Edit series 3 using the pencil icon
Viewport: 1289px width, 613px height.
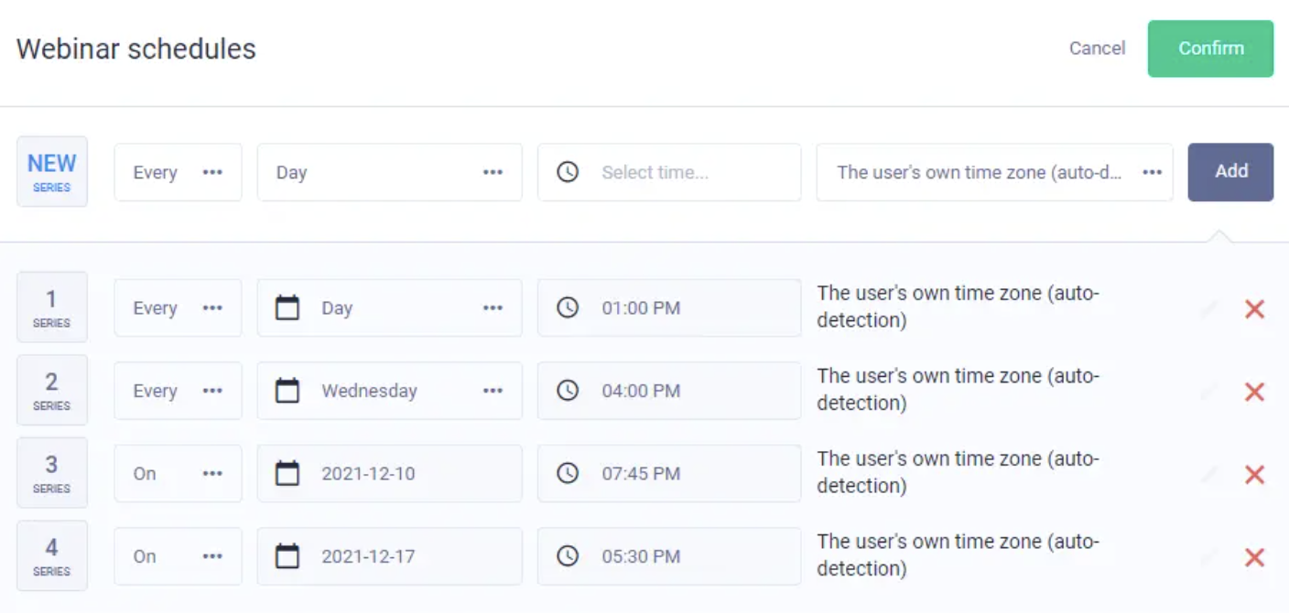coord(1208,475)
